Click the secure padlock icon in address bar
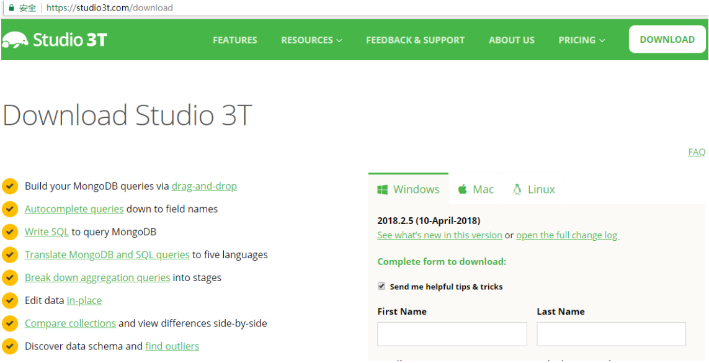Image resolution: width=709 pixels, height=363 pixels. [x=11, y=8]
